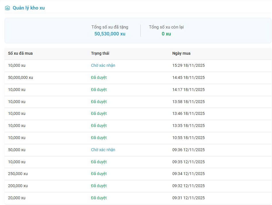
Task: Open the Chờ xác nhận status for 50,000 xu
Action: [103, 150]
